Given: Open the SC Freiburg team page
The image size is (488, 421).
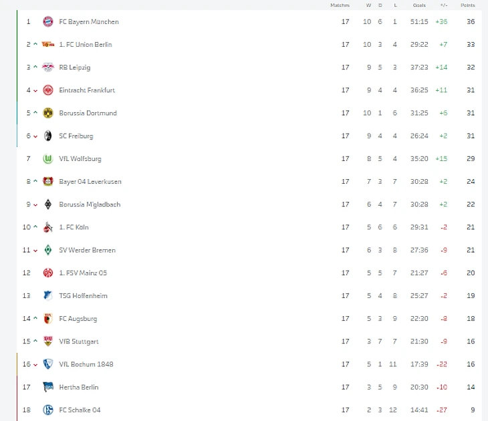Looking at the screenshot, I should 76,136.
